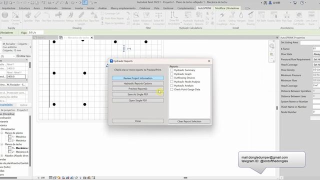320x180 pixels.
Task: Open the Arquitectura ribbon tab
Action: click(x=8, y=8)
